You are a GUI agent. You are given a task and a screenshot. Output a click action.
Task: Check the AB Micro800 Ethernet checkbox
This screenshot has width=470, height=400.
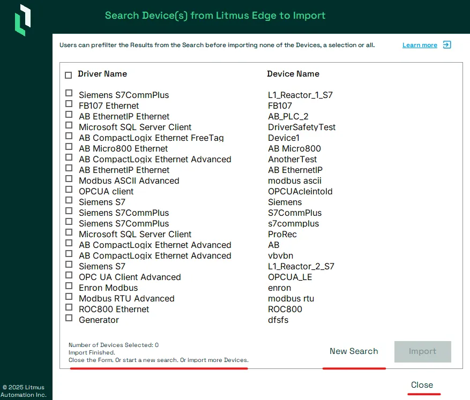click(69, 147)
